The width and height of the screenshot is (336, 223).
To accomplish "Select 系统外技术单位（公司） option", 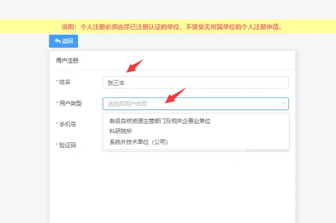I will 139,142.
